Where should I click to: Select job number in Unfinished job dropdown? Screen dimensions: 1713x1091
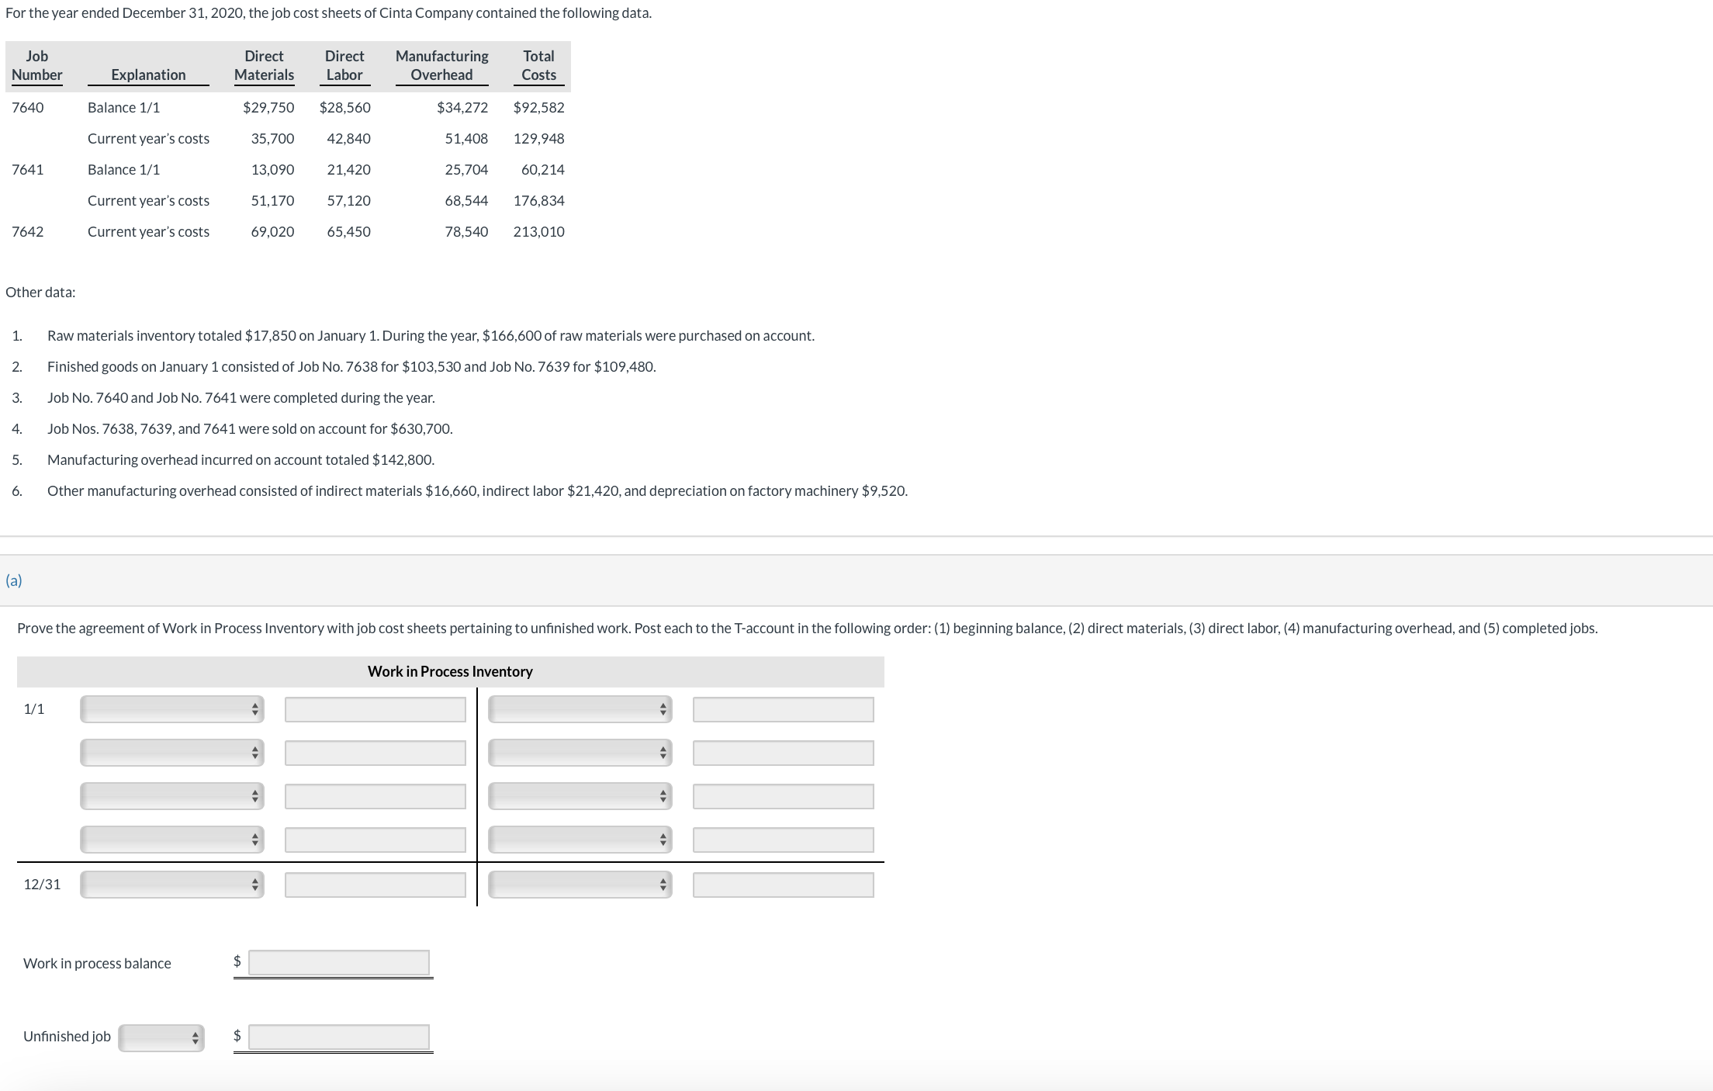point(161,1037)
